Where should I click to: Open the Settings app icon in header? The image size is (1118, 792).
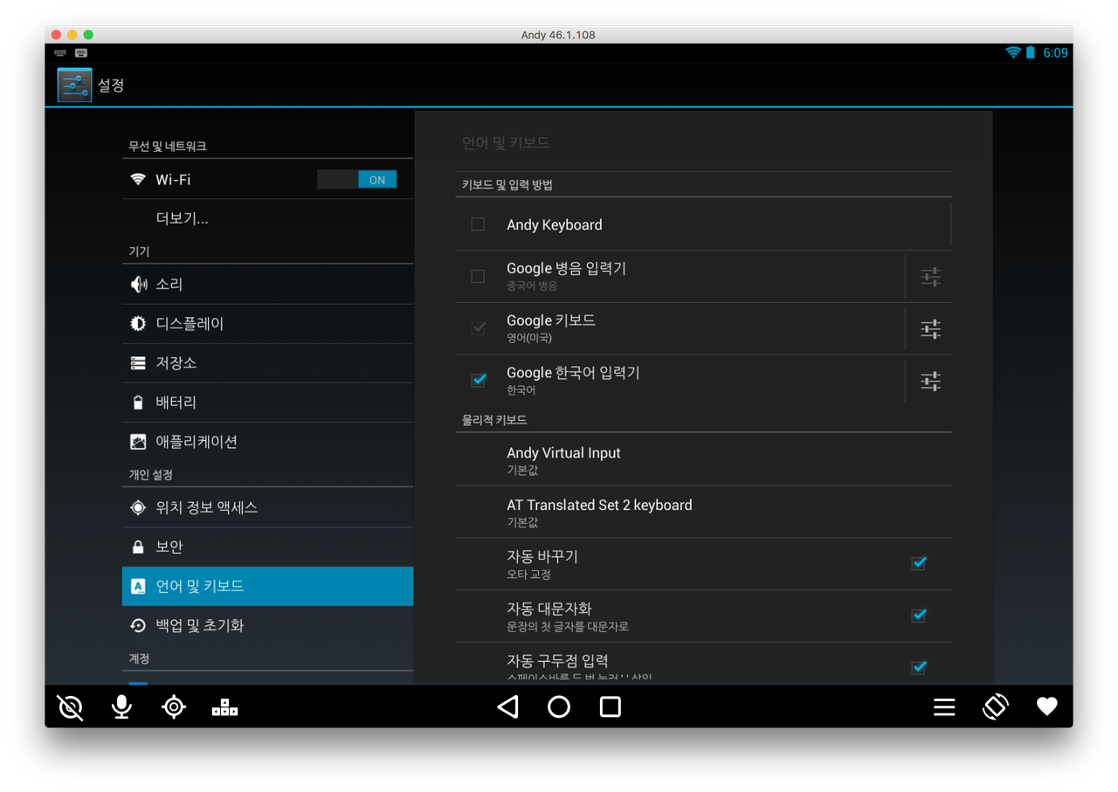pyautogui.click(x=74, y=85)
